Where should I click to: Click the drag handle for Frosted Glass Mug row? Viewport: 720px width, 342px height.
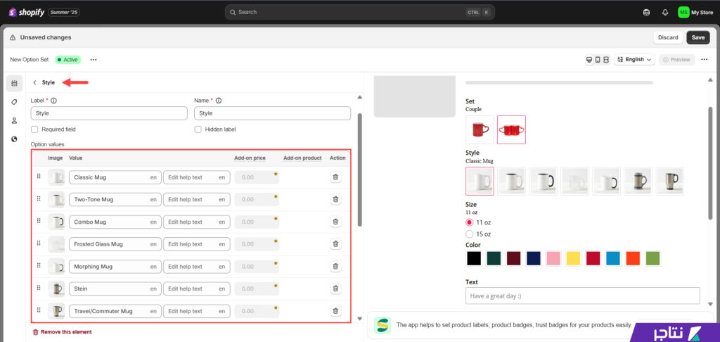[39, 243]
